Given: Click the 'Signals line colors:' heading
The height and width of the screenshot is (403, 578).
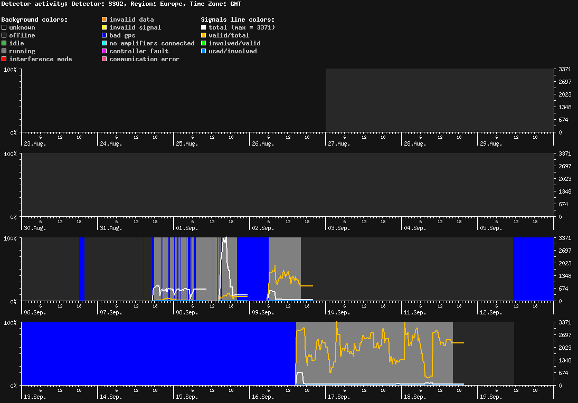Looking at the screenshot, I should click(238, 20).
